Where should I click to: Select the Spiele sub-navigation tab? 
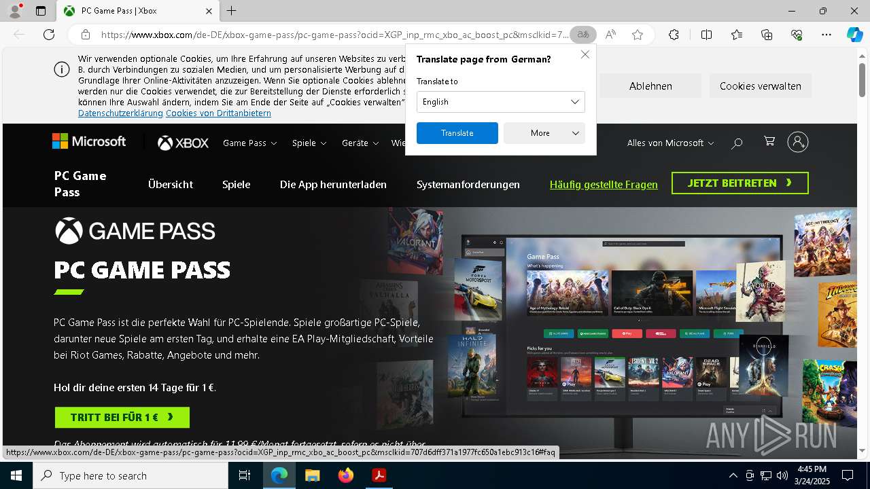[237, 185]
